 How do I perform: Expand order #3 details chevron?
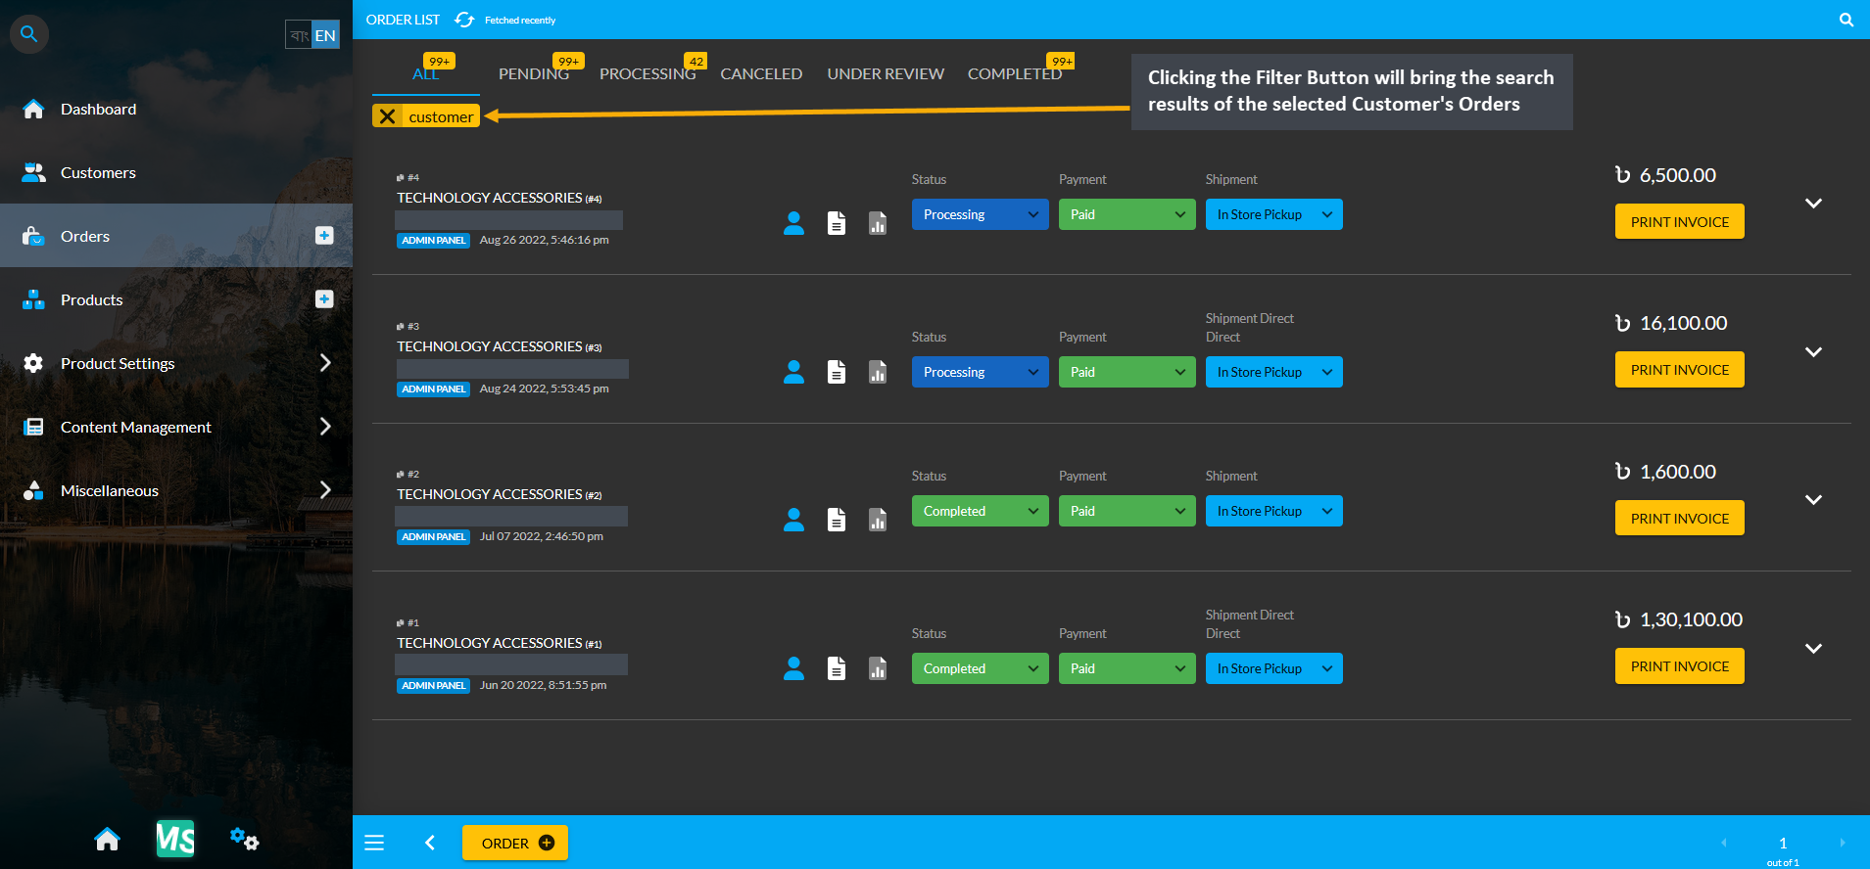click(1813, 352)
